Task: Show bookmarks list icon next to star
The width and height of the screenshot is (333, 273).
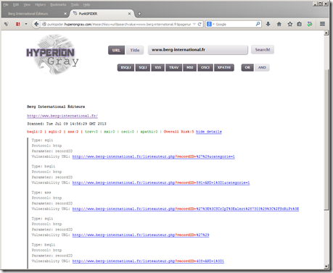Action: tap(300, 24)
